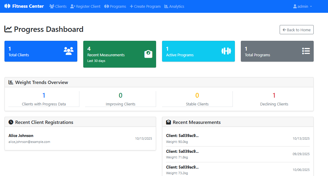Screen dimensions: 328x176
Task: Navigate to Analytics in the navbar
Action: point(174,6)
